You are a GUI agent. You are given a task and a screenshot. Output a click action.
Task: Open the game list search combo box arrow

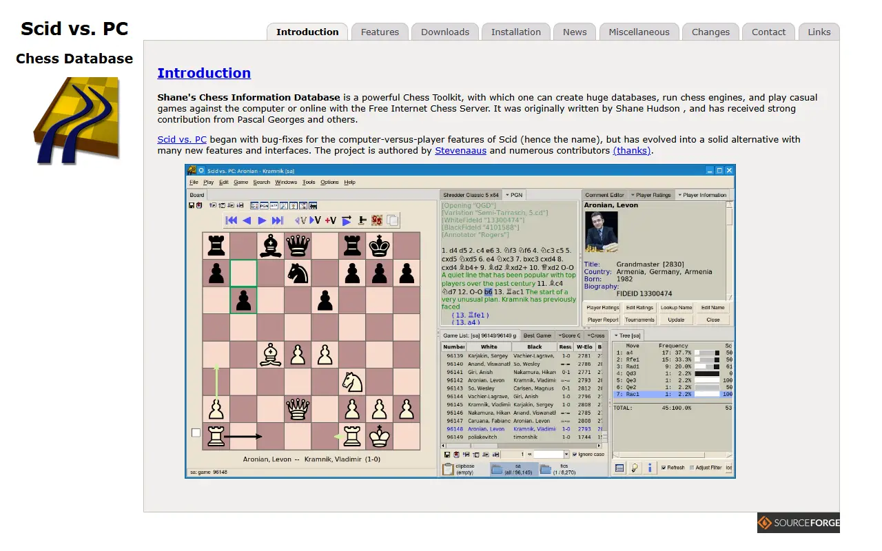(x=566, y=455)
